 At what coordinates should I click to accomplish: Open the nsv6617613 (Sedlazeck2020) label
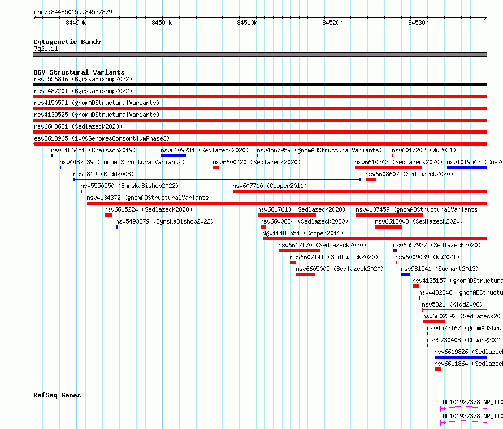[301, 209]
